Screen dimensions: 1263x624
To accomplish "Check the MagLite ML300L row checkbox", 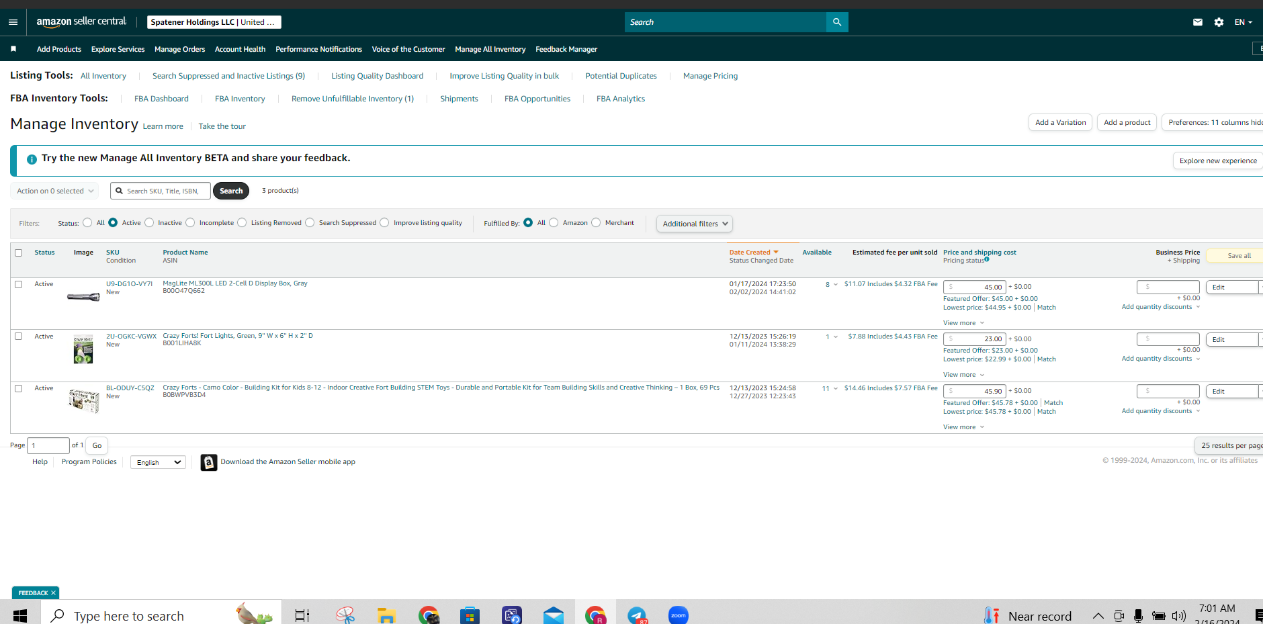I will pos(19,285).
